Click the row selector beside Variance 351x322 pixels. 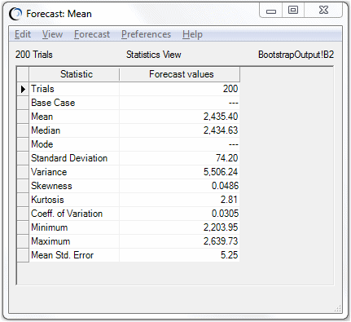coord(23,172)
